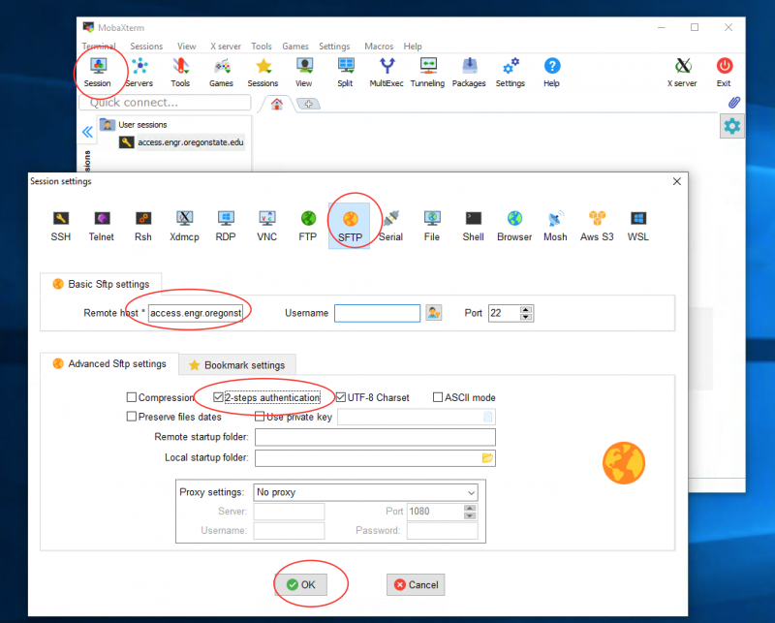Confirm session settings with OK
This screenshot has height=623, width=775.
click(300, 584)
